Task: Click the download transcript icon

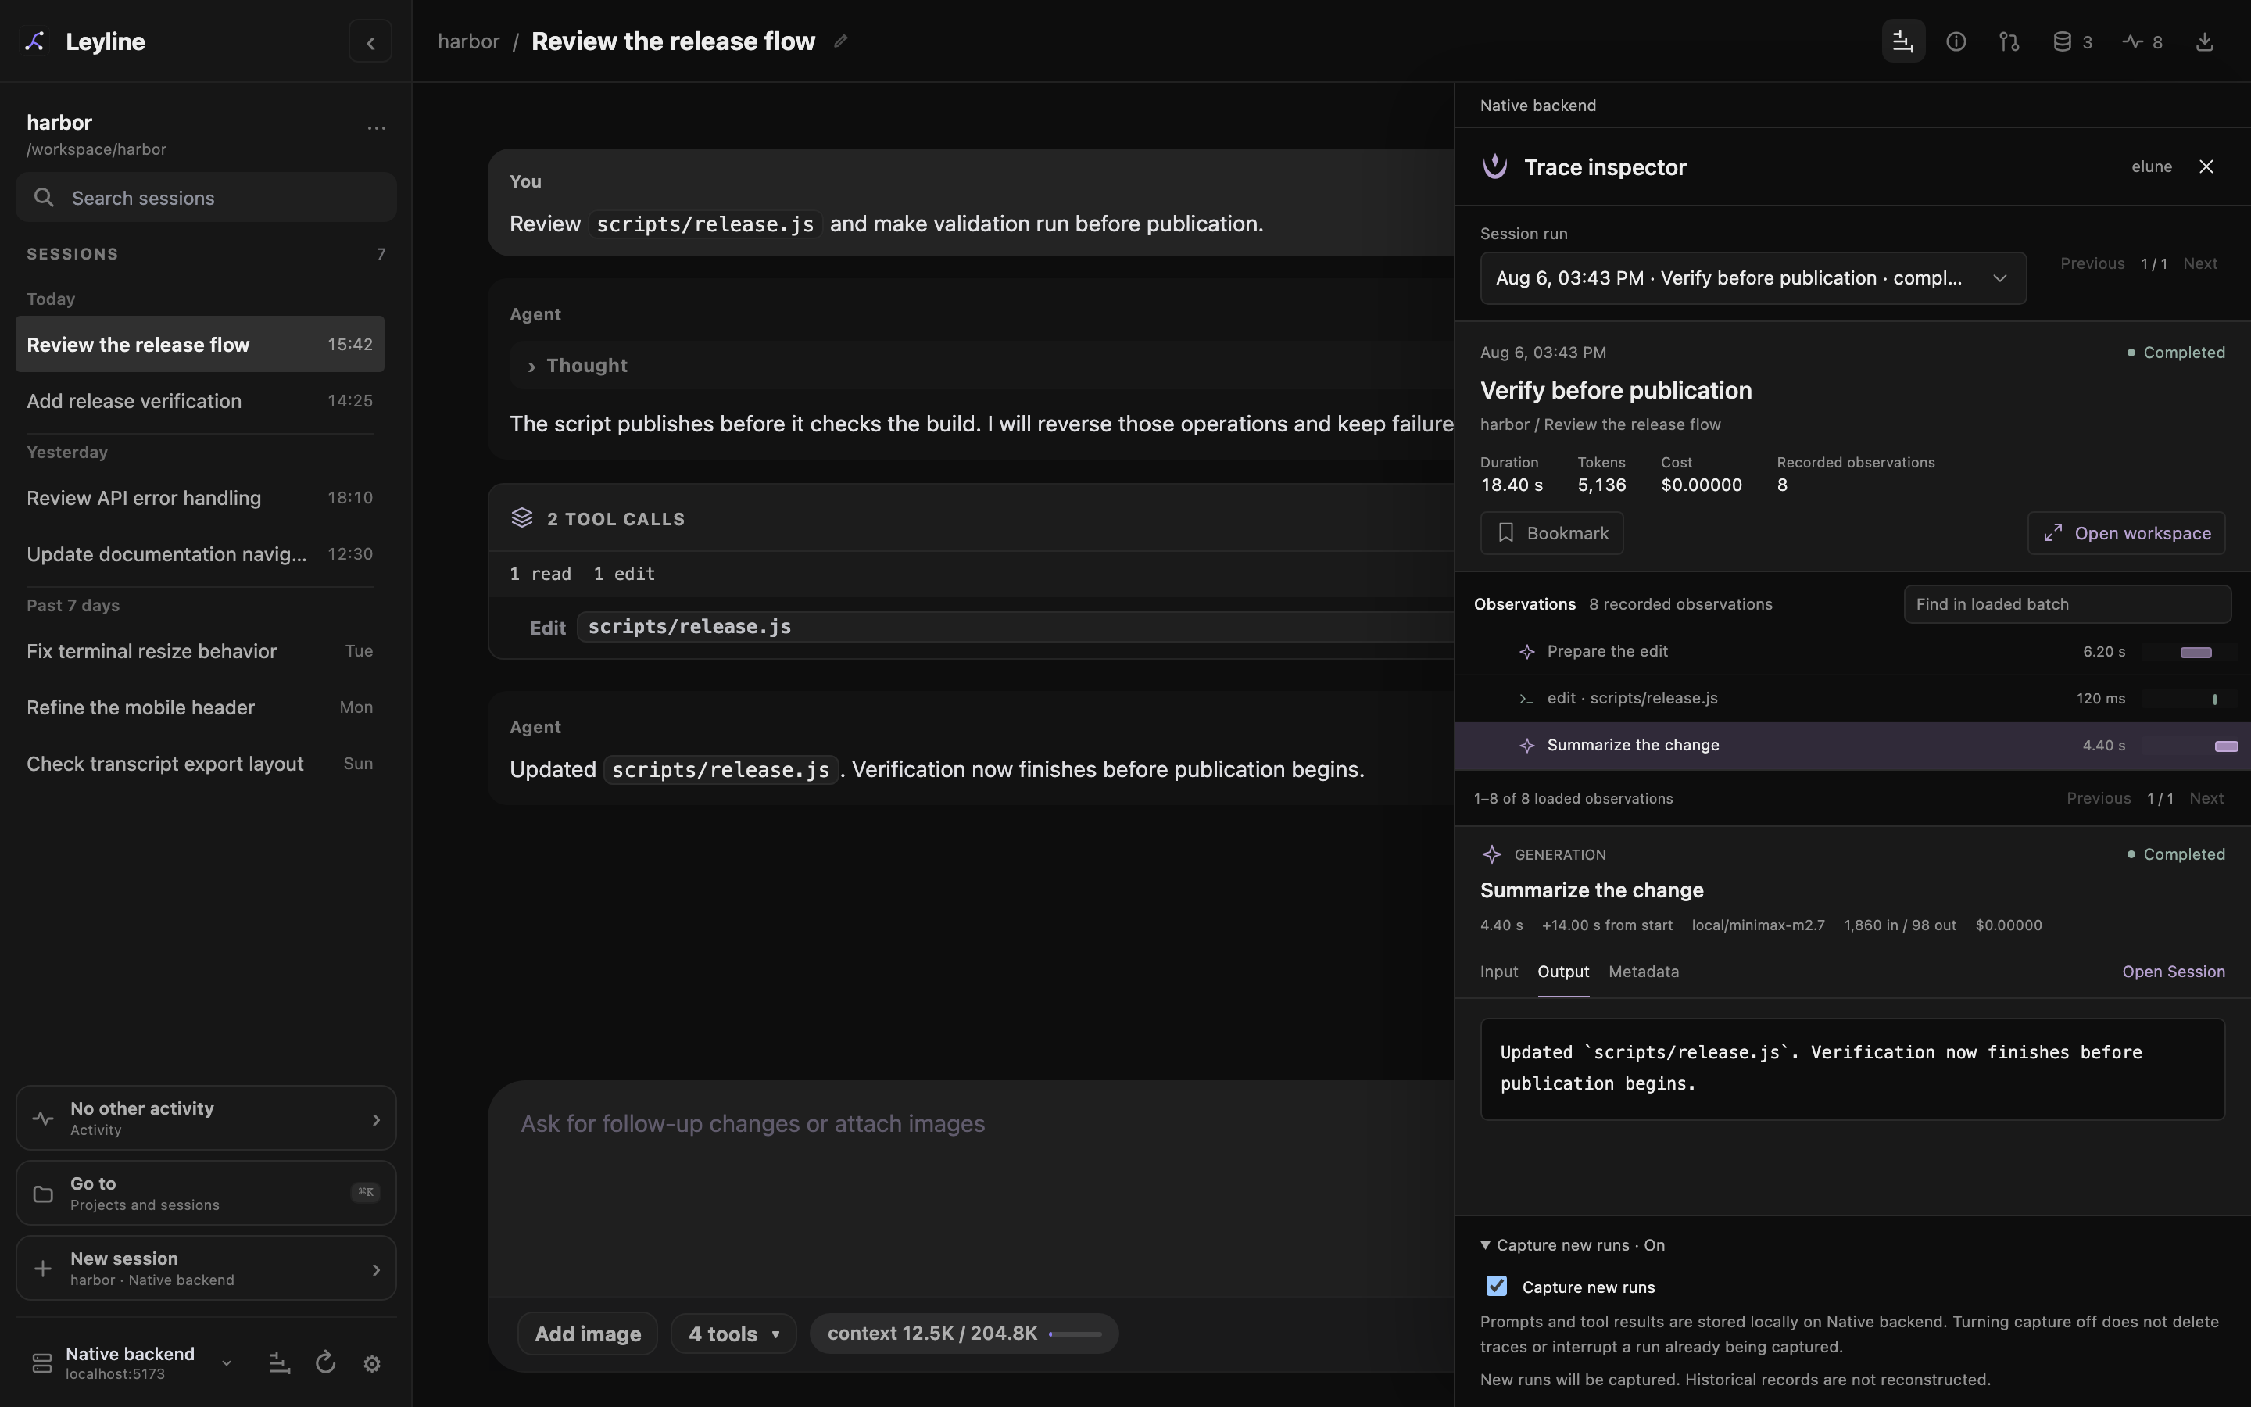Action: coord(2204,42)
